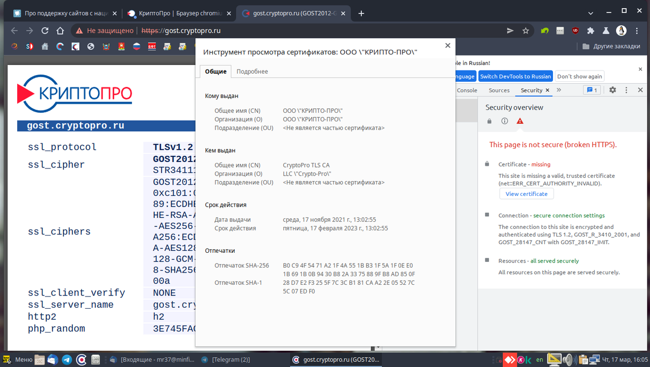Open the Extensions puzzle piece menu
Viewport: 650px width, 367px height.
coord(591,30)
